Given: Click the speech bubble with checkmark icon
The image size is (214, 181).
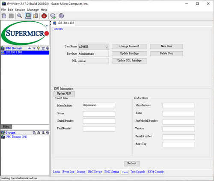Looking at the screenshot, I should tap(53, 16).
